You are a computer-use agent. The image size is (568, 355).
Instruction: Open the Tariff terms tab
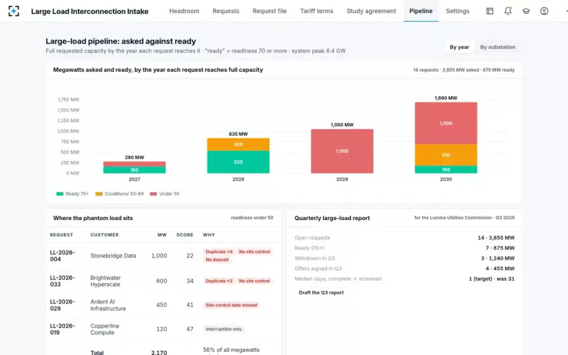click(x=317, y=11)
